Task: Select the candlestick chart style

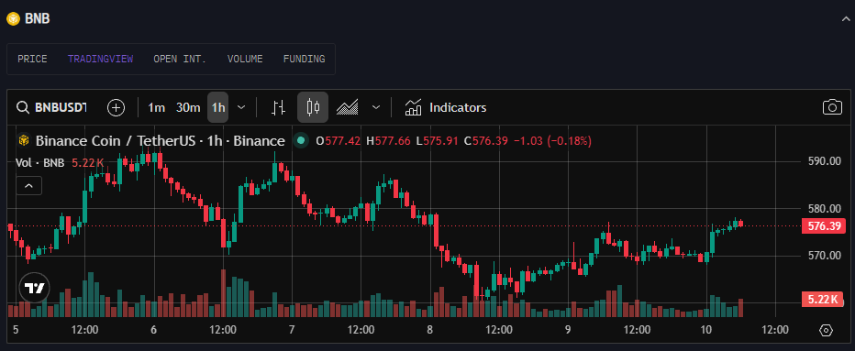Action: (313, 107)
